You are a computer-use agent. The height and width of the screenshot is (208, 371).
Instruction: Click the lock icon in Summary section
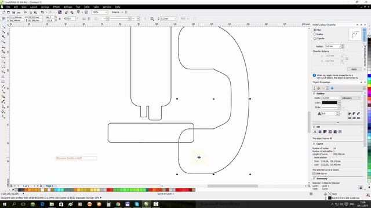pyautogui.click(x=361, y=188)
